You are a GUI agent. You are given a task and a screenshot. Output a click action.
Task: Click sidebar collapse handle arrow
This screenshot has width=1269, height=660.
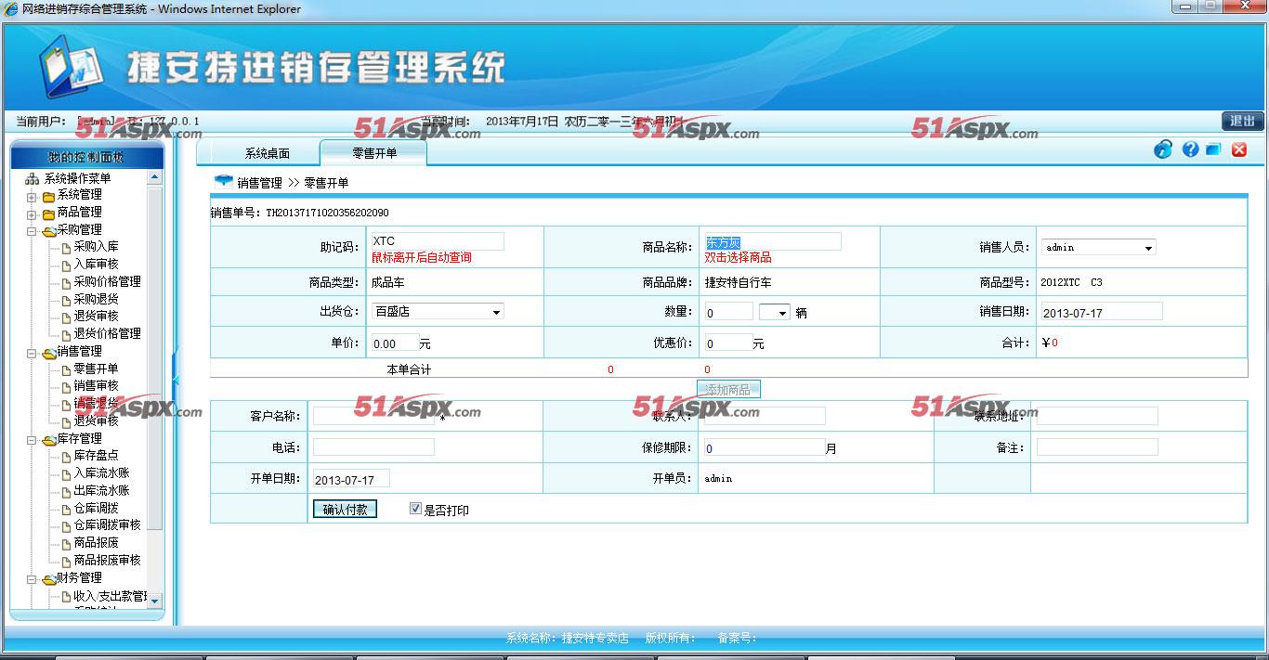coord(176,379)
